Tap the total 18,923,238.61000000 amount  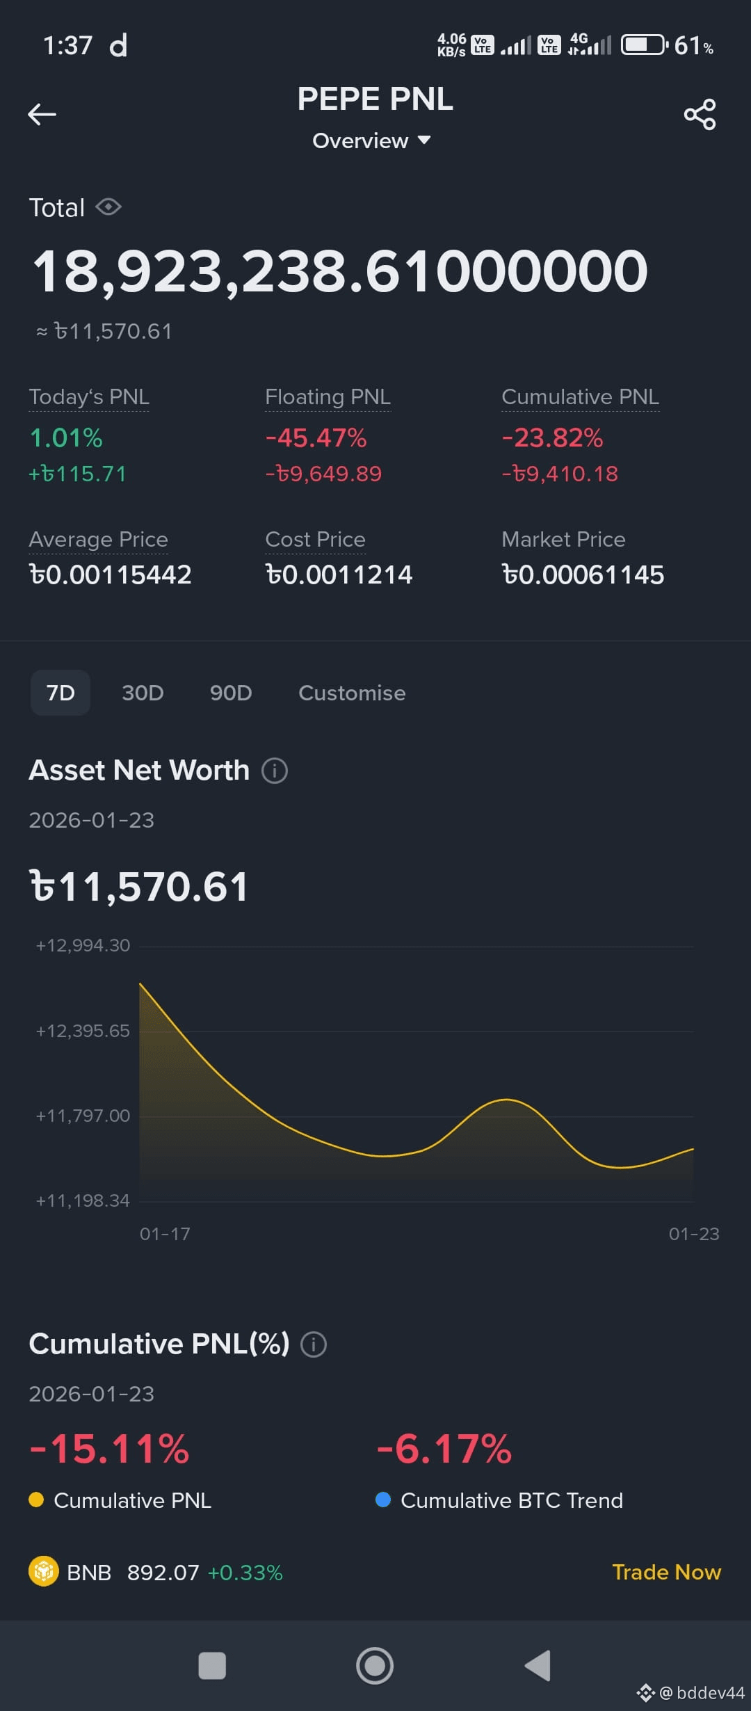pyautogui.click(x=340, y=271)
